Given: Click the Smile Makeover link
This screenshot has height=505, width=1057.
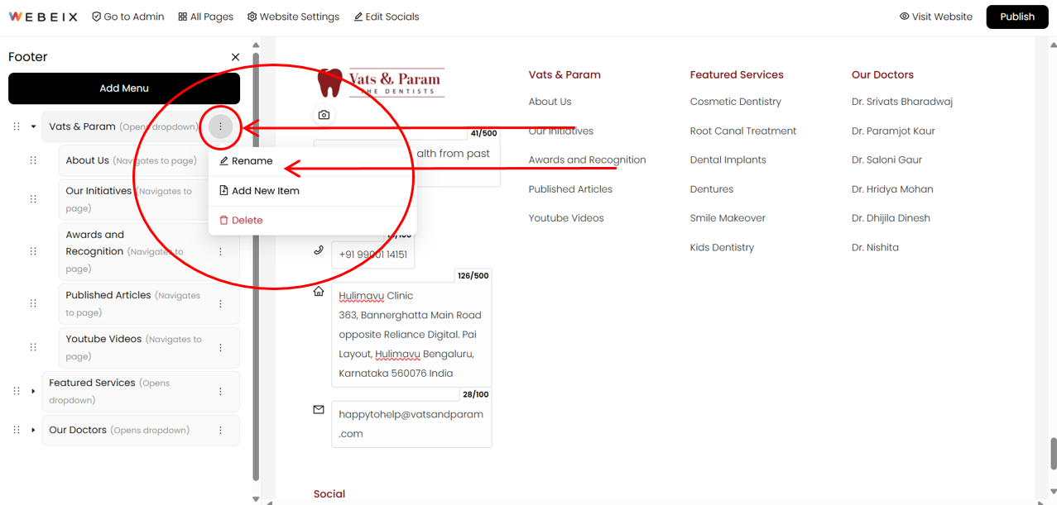Looking at the screenshot, I should click(728, 218).
